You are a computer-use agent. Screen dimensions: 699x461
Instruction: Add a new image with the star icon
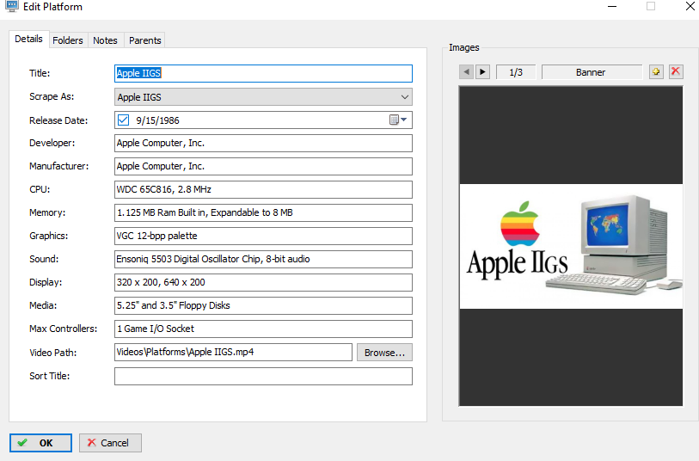coord(656,71)
